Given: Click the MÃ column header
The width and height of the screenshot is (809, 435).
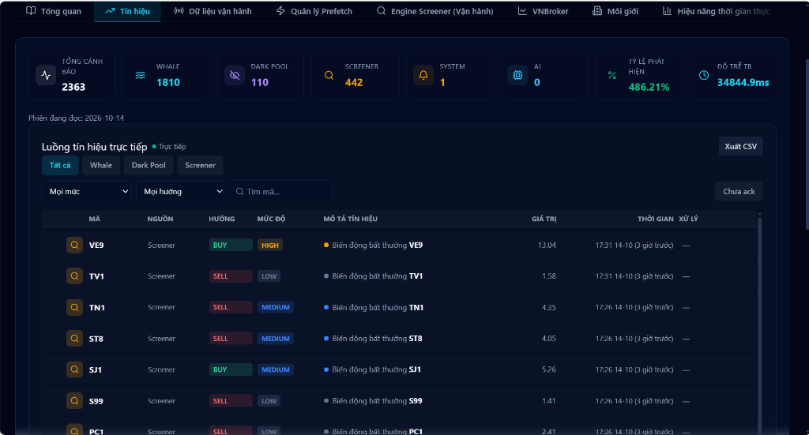Looking at the screenshot, I should [95, 219].
